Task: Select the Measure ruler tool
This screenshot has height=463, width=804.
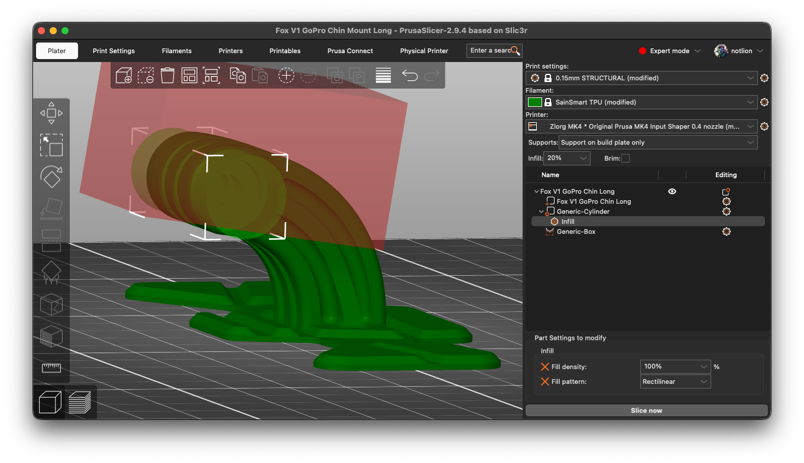Action: click(x=51, y=368)
